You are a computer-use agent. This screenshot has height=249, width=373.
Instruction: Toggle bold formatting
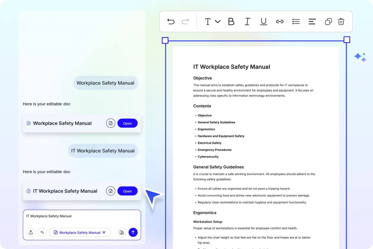(231, 21)
